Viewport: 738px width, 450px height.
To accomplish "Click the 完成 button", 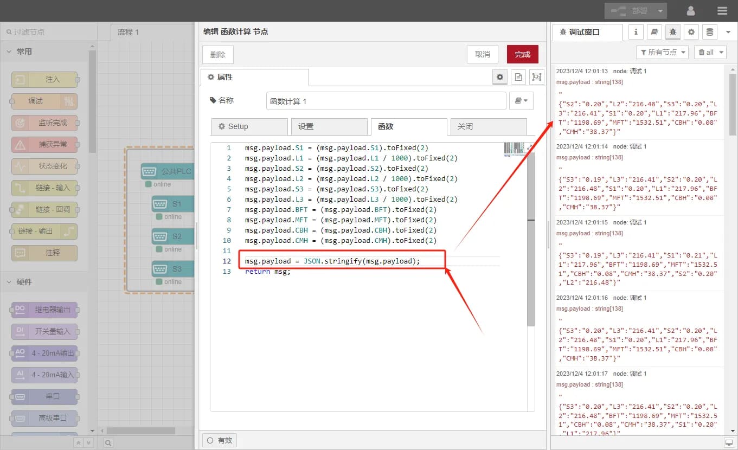I will pos(522,54).
